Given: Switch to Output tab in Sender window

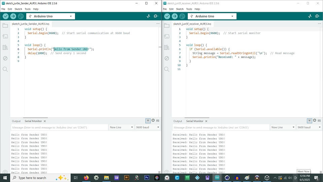Looking at the screenshot, I should 16,121.
